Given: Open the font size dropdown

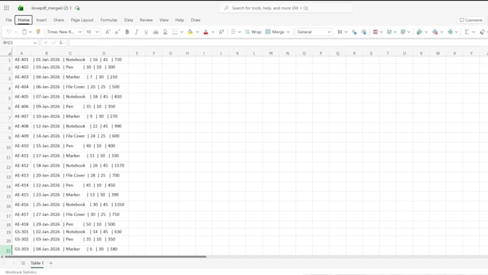Looking at the screenshot, I should tap(97, 32).
